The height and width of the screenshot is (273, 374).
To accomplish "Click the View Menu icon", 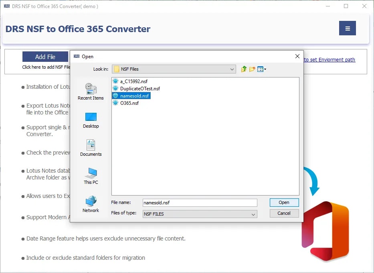I will pyautogui.click(x=260, y=69).
